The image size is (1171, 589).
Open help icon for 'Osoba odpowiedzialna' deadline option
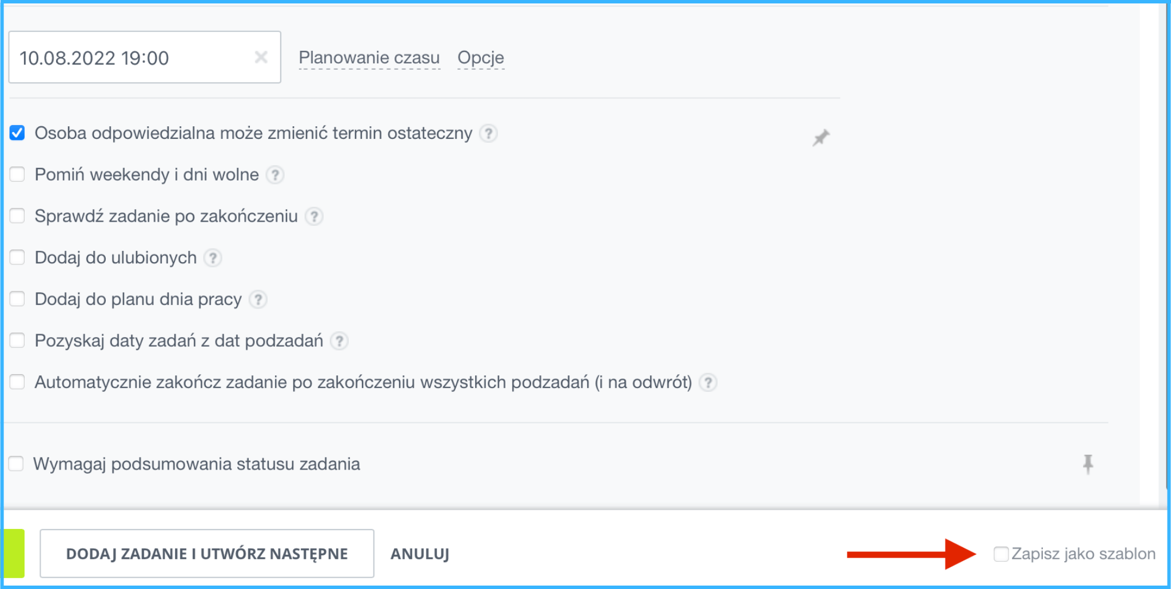pos(488,133)
